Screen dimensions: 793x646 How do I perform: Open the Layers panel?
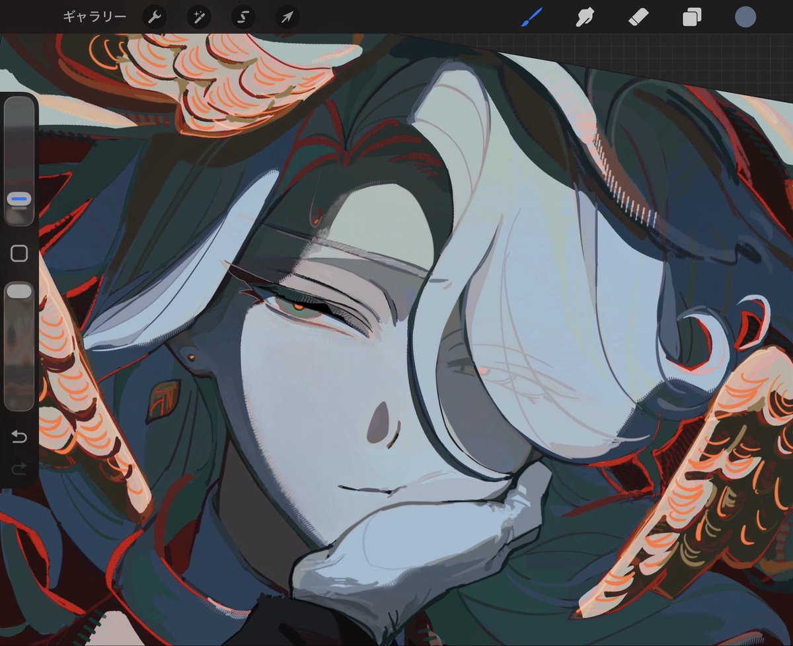pos(692,17)
